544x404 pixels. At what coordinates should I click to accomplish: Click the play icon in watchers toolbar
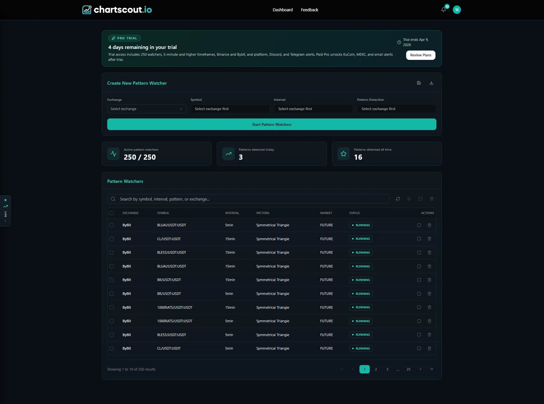coord(409,199)
